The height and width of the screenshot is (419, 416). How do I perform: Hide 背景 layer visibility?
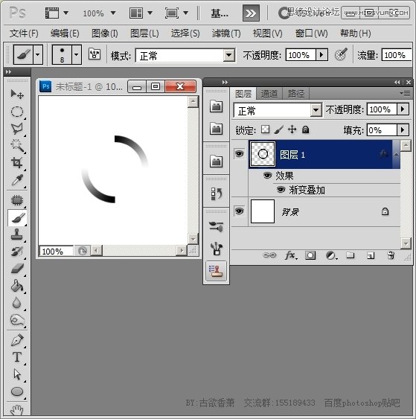[239, 211]
